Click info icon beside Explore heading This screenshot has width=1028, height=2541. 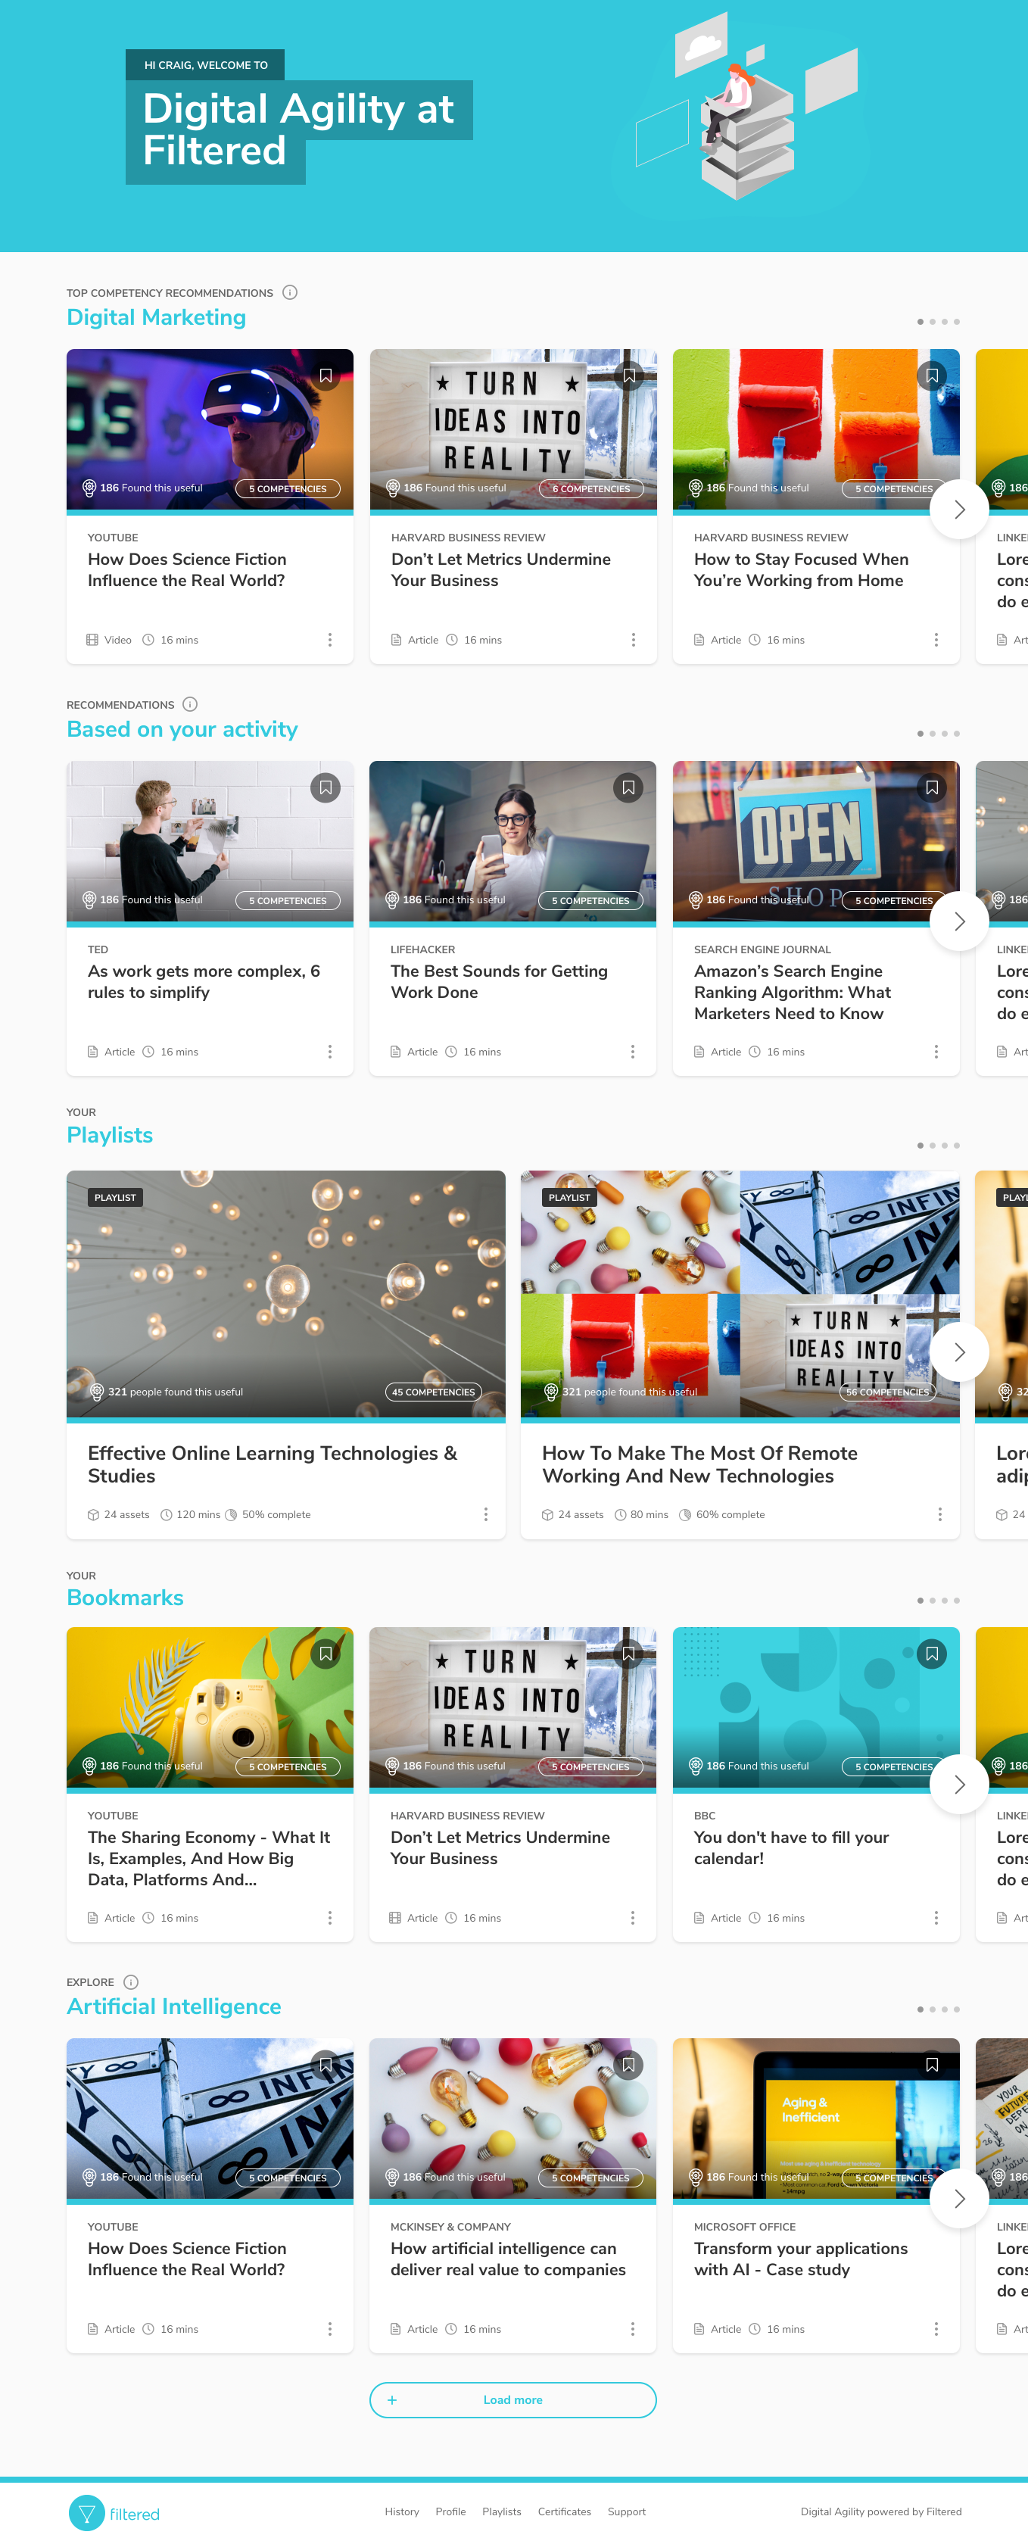[131, 1981]
